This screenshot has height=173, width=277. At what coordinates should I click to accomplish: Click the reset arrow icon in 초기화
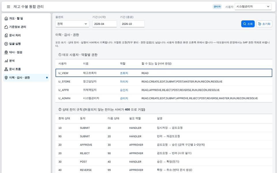tap(259, 24)
